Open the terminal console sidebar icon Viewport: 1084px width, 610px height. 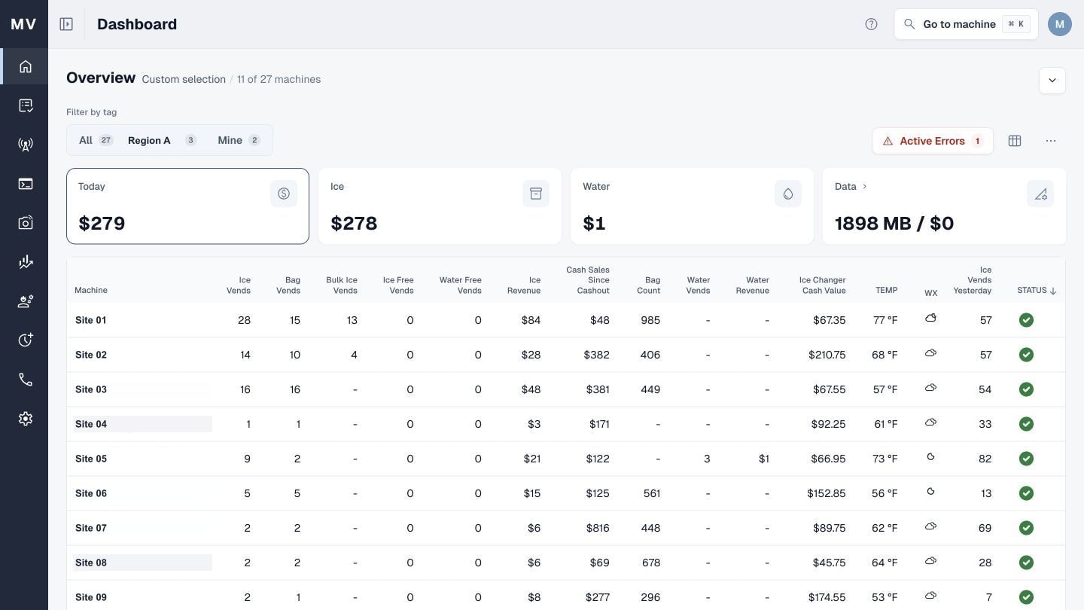tap(26, 184)
